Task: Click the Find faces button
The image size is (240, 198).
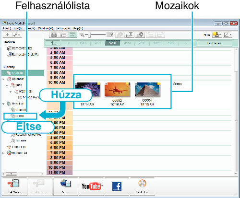Action: [x=214, y=43]
